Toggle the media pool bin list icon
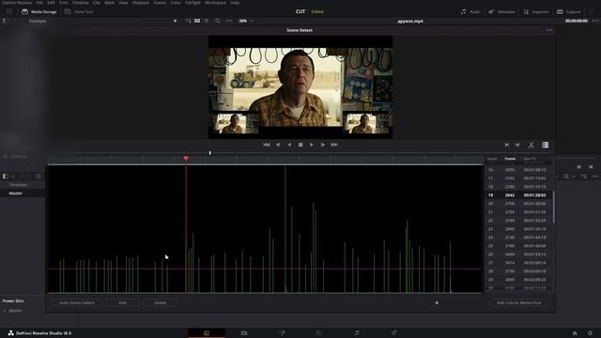The image size is (601, 338). [x=6, y=177]
